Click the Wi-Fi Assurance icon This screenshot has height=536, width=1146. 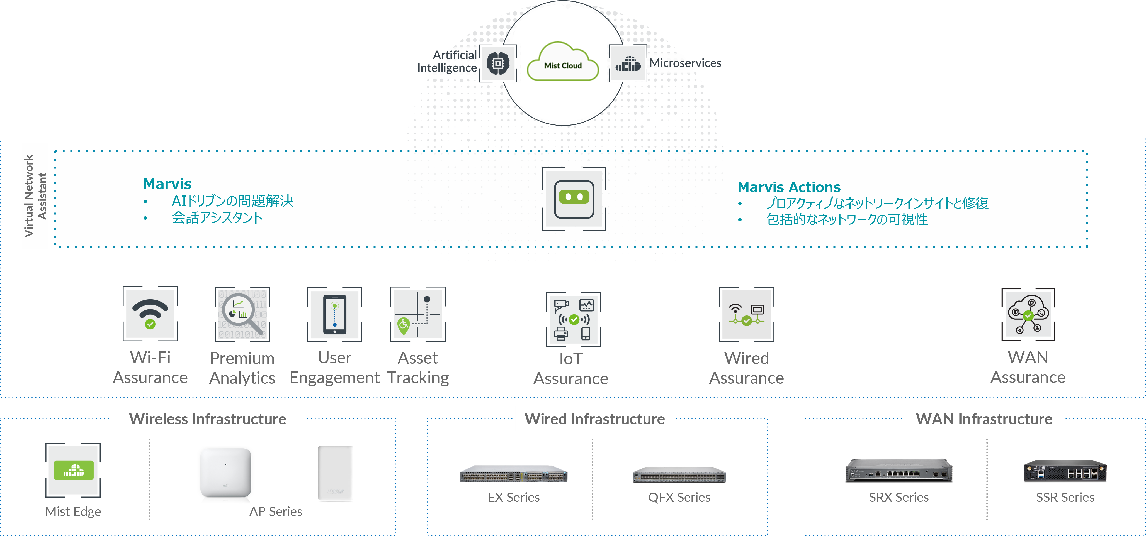click(150, 314)
